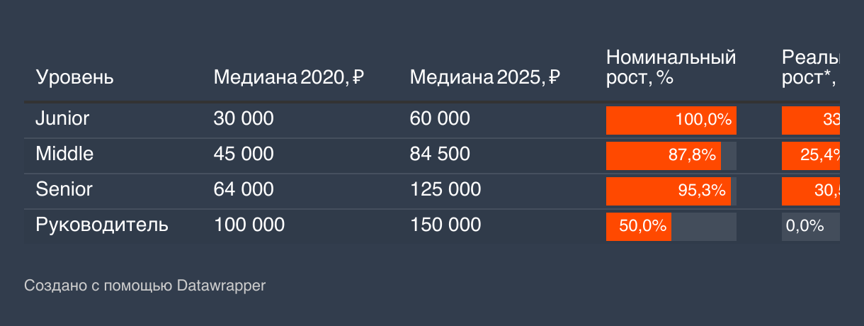Image resolution: width=864 pixels, height=326 pixels.
Task: Click the partially visible Реальный рост header
Action: click(x=811, y=67)
